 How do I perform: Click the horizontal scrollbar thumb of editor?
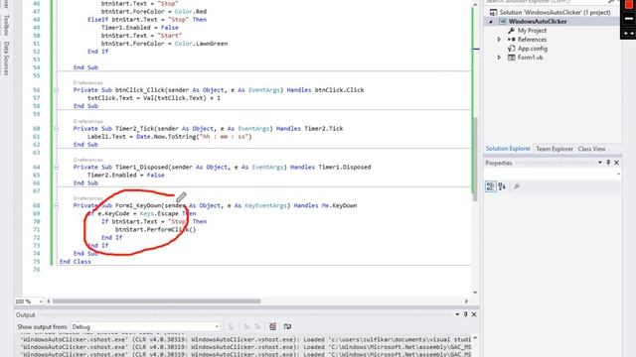[x=157, y=301]
